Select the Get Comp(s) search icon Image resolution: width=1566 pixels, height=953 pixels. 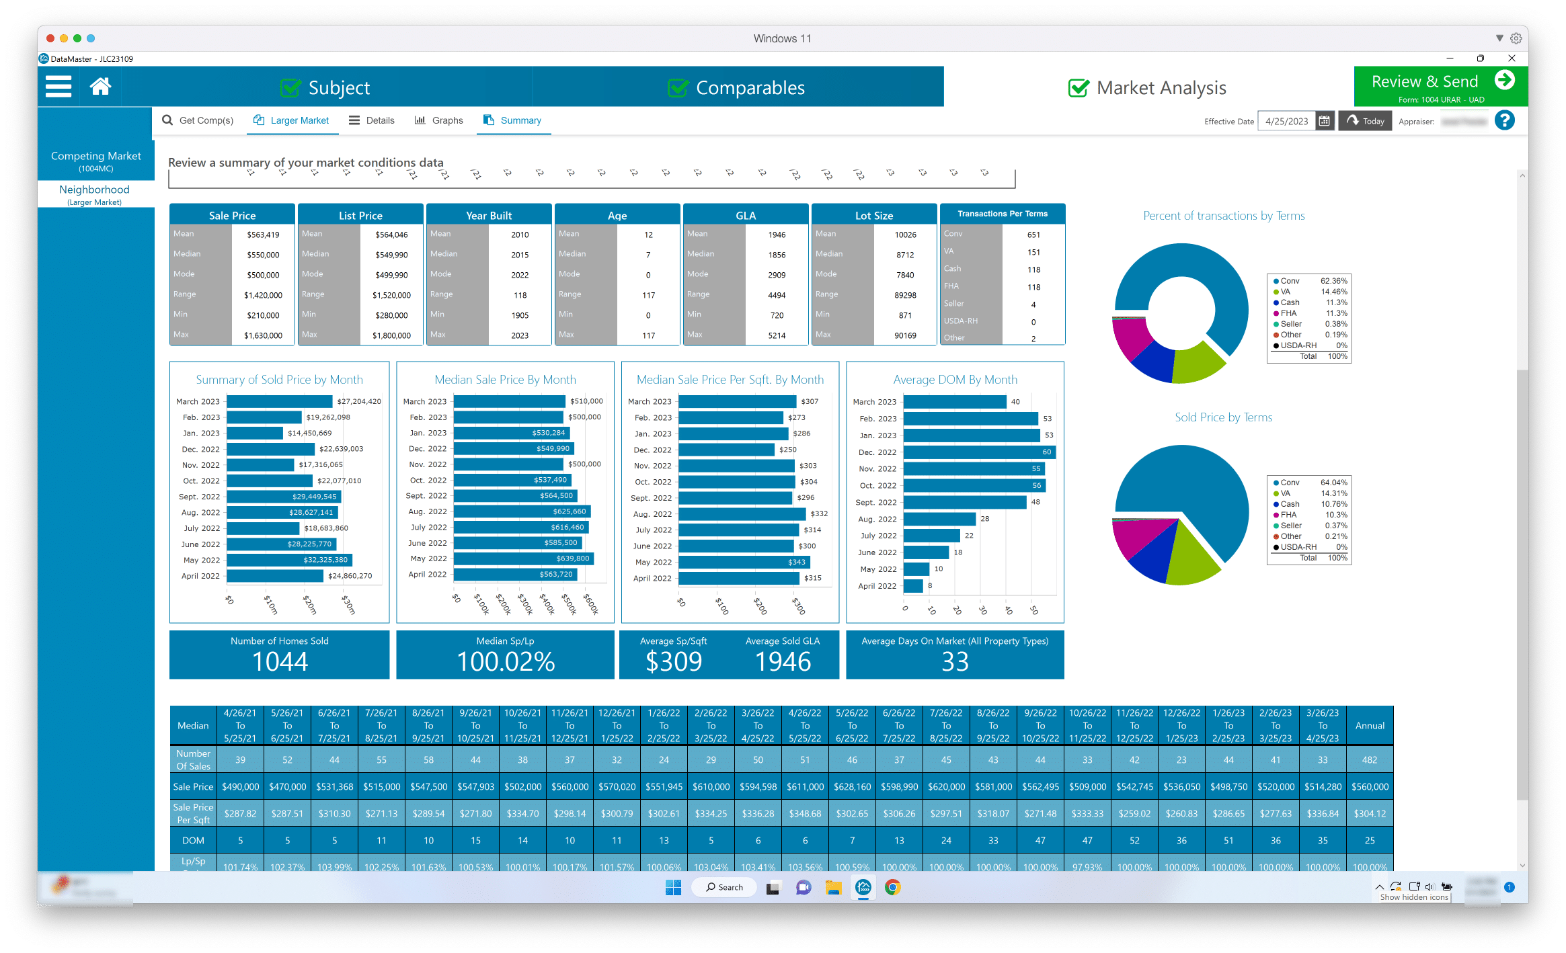click(x=168, y=120)
